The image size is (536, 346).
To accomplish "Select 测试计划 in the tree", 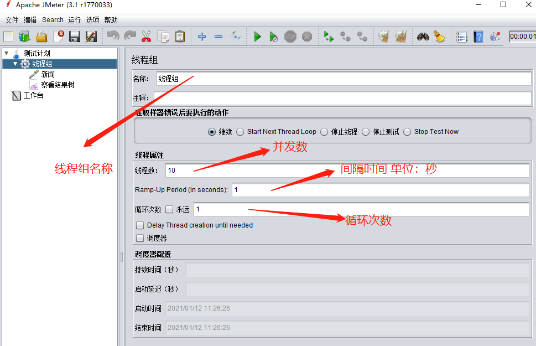I will click(37, 53).
